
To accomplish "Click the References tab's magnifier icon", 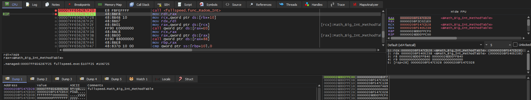I will (251, 4).
